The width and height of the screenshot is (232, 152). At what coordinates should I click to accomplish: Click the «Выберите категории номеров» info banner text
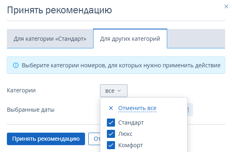121,65
